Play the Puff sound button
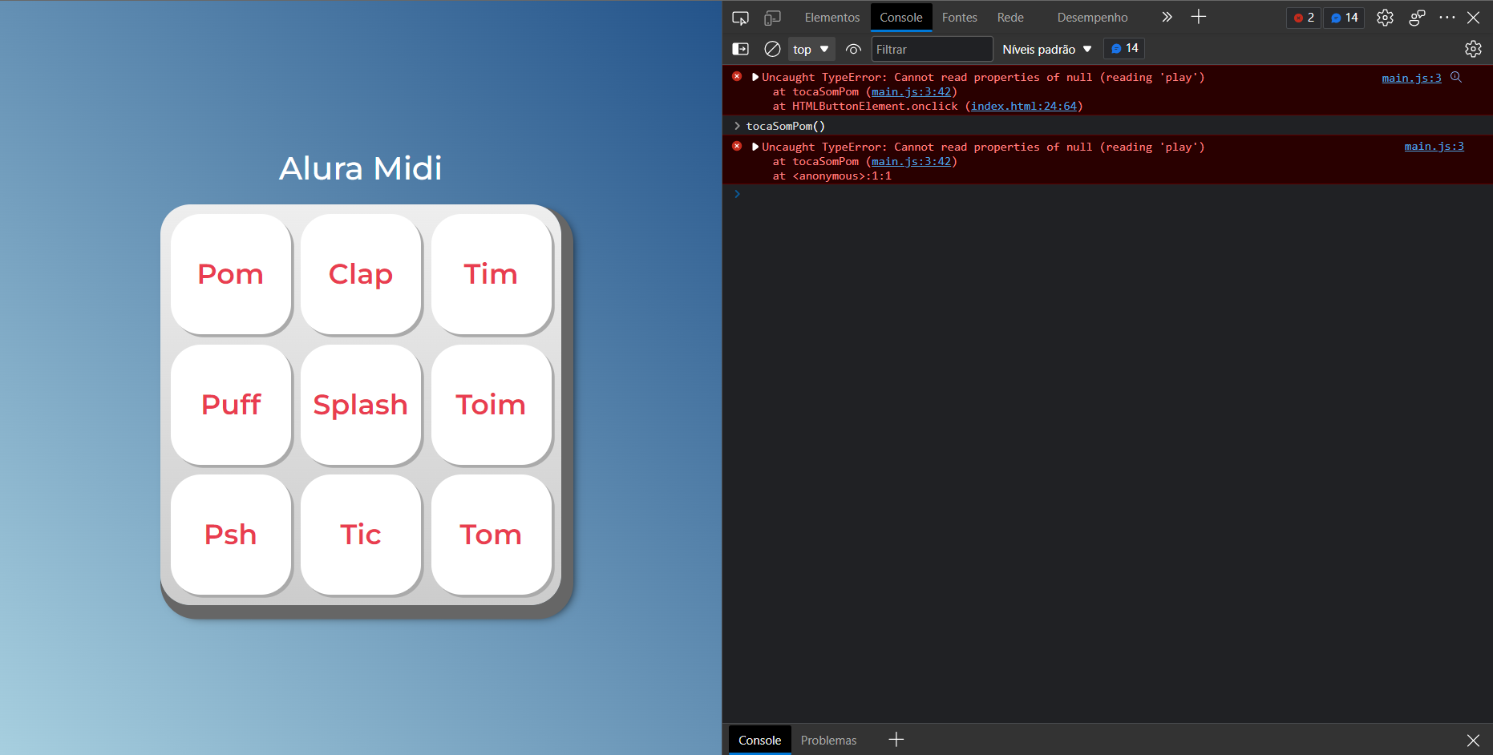 [x=231, y=405]
